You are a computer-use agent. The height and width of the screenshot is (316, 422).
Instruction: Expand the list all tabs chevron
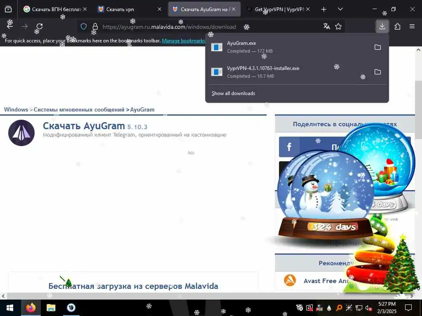(340, 9)
